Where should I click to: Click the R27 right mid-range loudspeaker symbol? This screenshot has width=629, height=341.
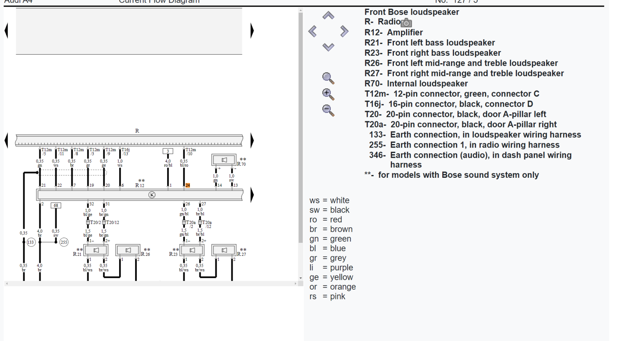[x=224, y=250]
